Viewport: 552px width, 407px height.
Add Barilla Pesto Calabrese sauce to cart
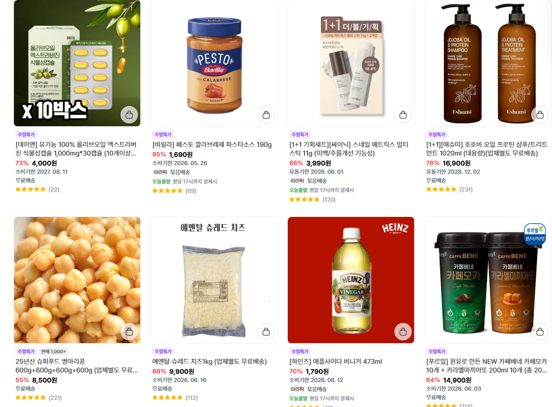point(266,115)
